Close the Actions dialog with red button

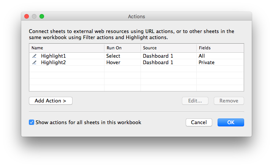click(27, 17)
